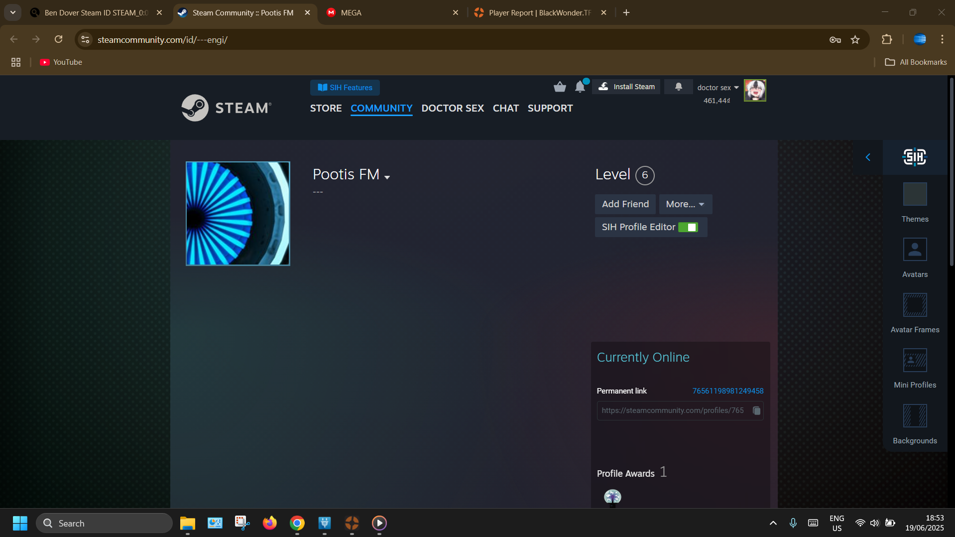
Task: Open the apps grid in bookmarks bar
Action: click(x=16, y=62)
